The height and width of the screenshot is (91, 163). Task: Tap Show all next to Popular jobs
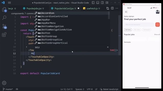[157, 34]
